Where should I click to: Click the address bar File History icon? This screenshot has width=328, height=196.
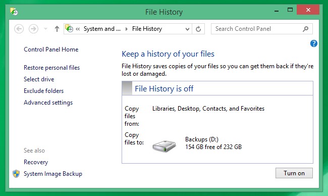point(69,28)
